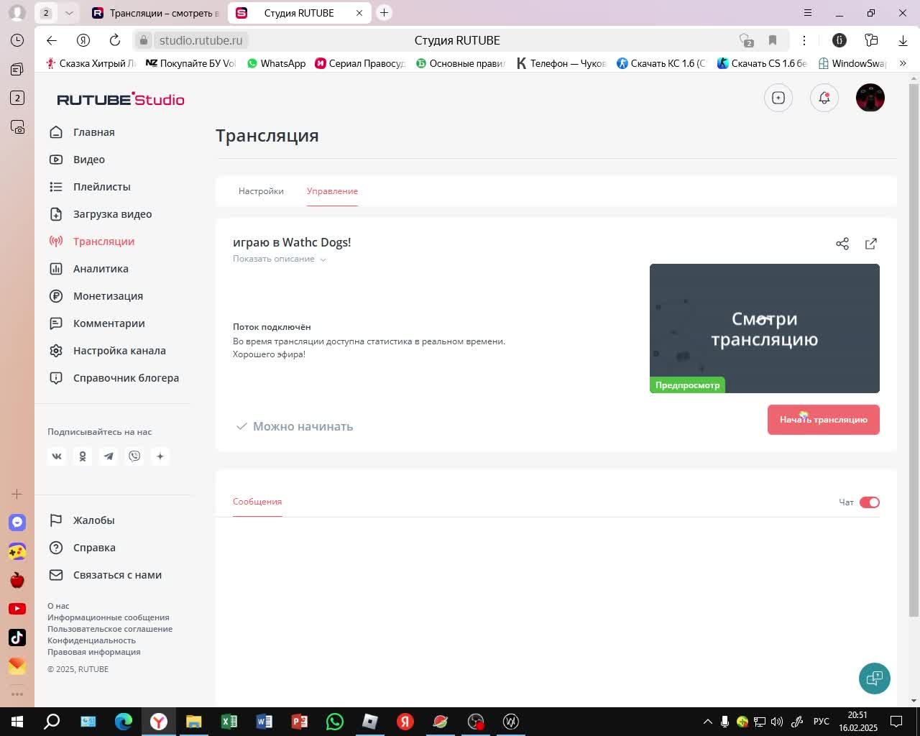
Task: Click РУС language indicator
Action: 822,722
